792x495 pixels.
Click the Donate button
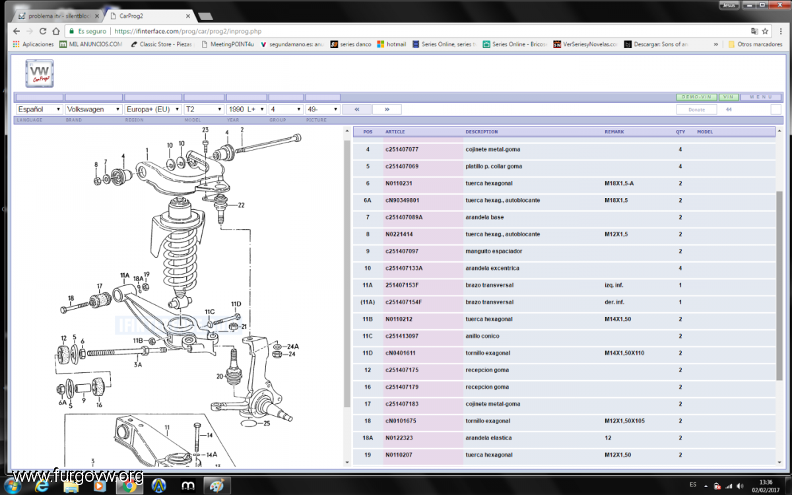(696, 110)
